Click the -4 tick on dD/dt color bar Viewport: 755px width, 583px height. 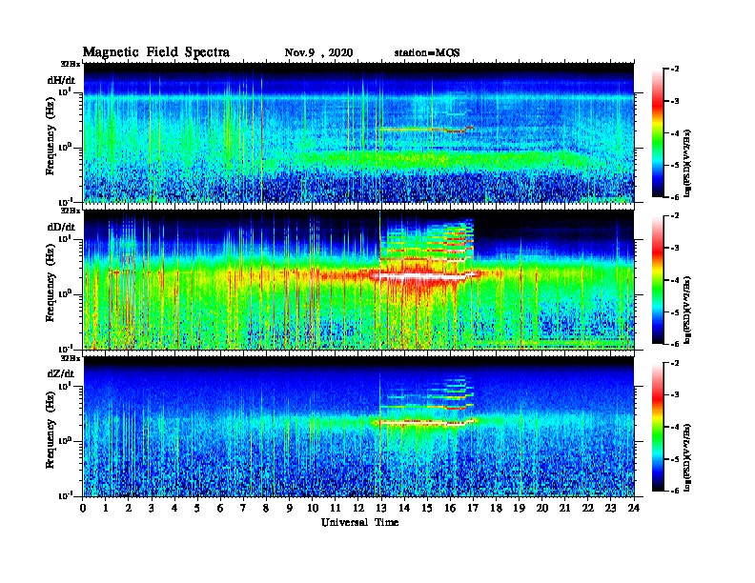[675, 280]
